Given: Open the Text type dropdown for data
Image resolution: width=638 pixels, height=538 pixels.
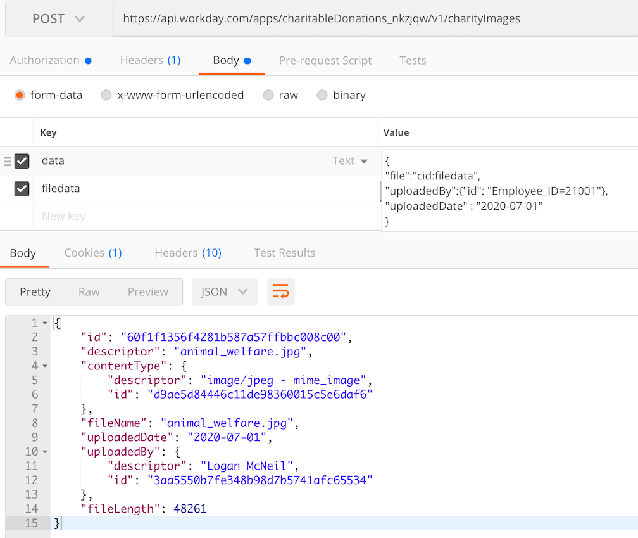Looking at the screenshot, I should click(x=351, y=161).
